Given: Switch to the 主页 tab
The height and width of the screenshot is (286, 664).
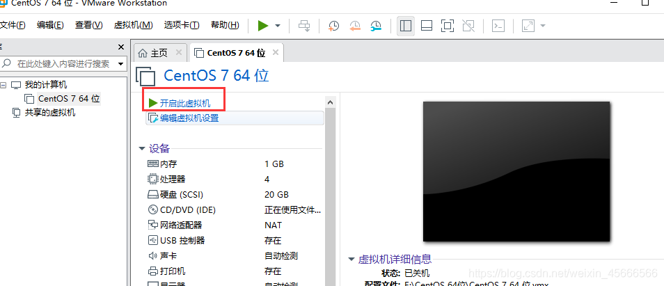Looking at the screenshot, I should click(x=159, y=53).
